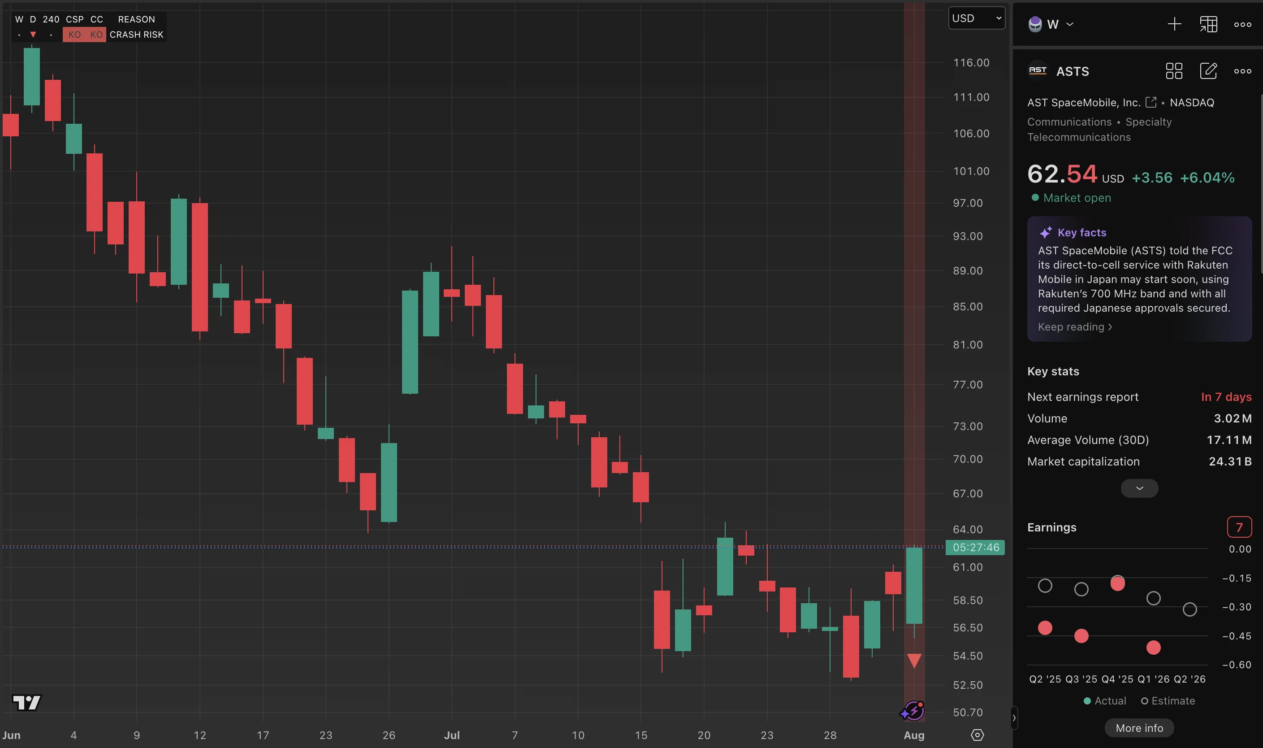Expand more key stats with chevron button
This screenshot has height=748, width=1263.
[x=1139, y=488]
